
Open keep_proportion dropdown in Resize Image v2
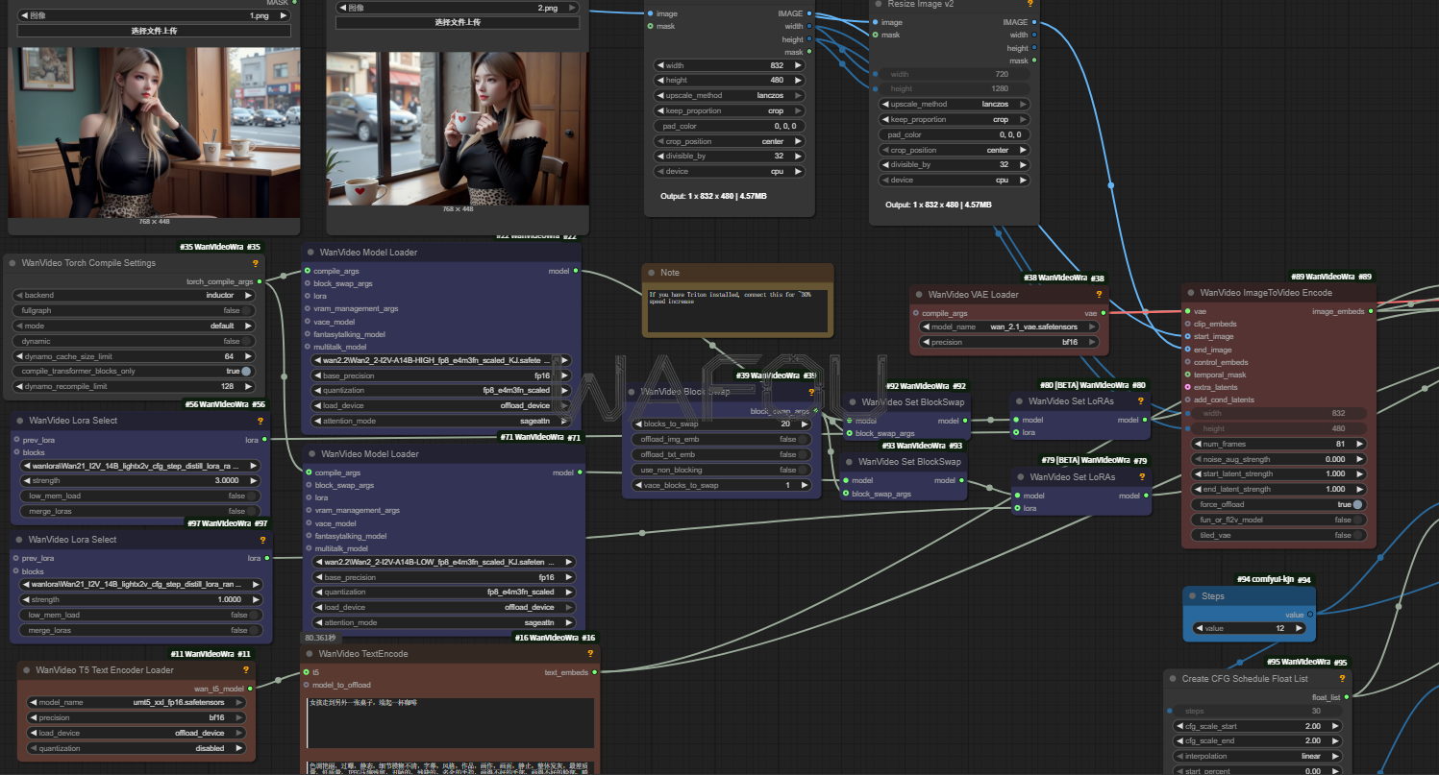955,119
